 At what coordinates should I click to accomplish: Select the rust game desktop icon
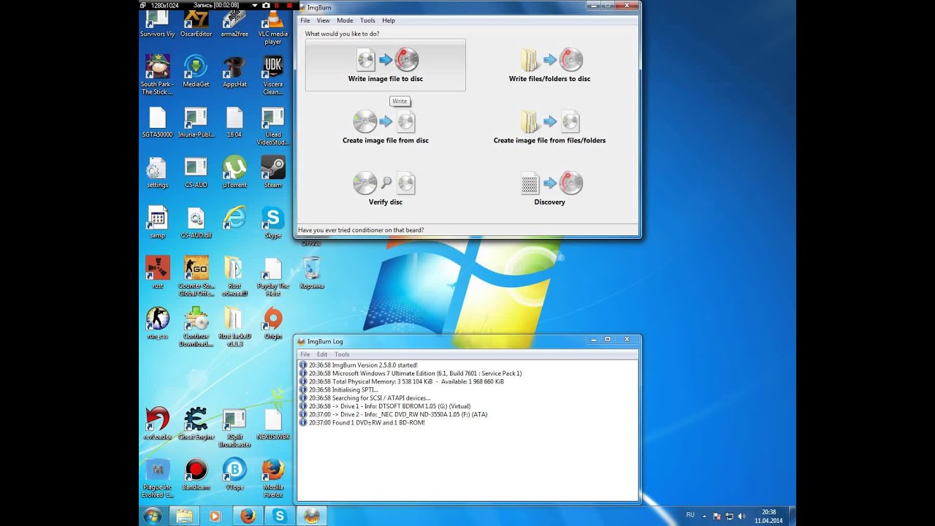tap(158, 272)
